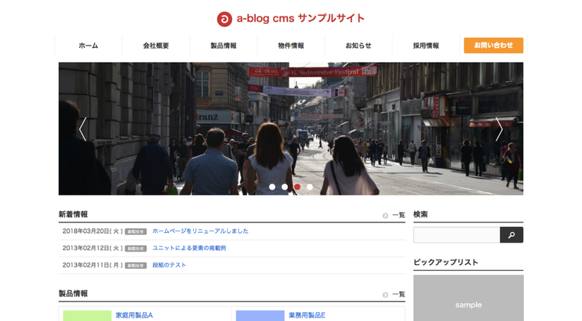Click the gray sample pickup thumbnail

click(x=468, y=299)
